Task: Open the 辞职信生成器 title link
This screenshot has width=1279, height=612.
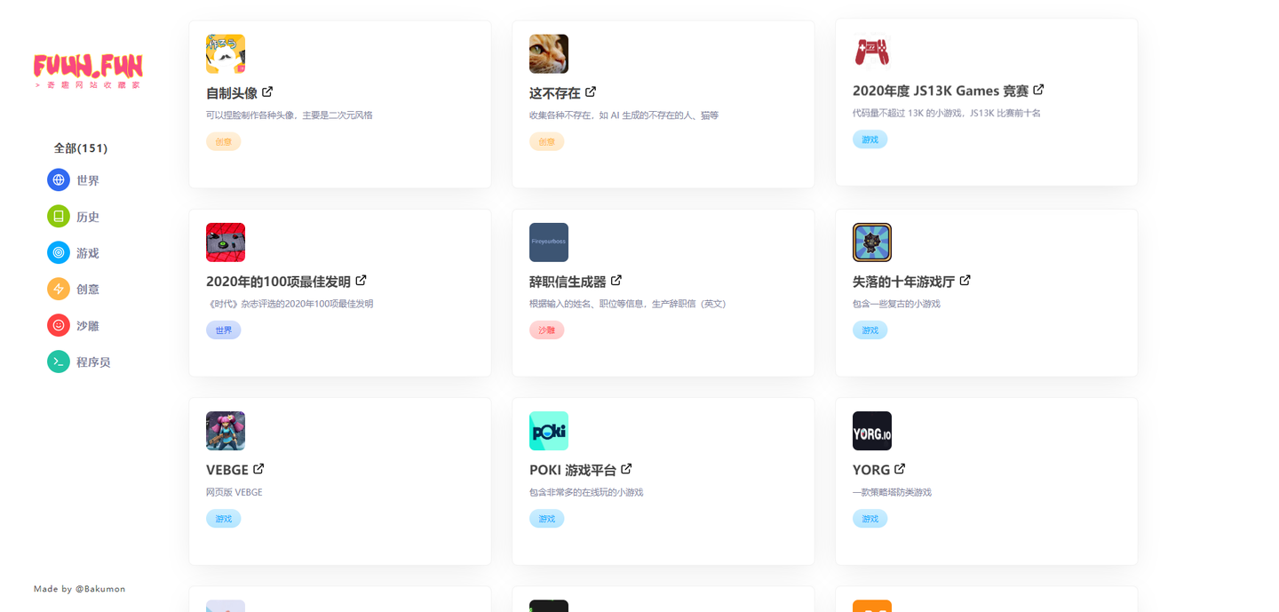Action: [x=568, y=282]
